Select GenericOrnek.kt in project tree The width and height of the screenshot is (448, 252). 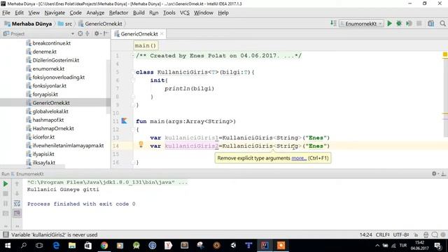click(51, 103)
